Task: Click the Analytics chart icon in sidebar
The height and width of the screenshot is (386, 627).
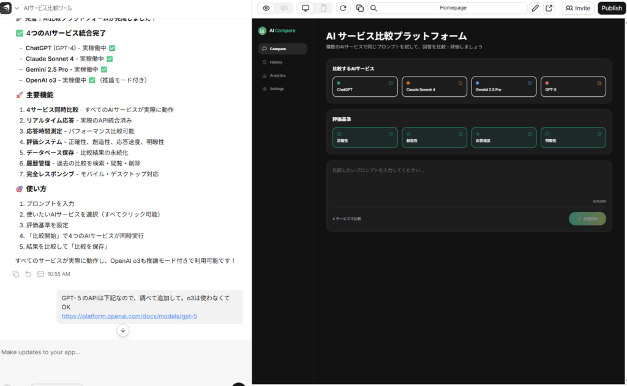Action: [265, 75]
